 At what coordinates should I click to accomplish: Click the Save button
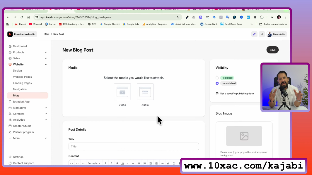coord(272,50)
